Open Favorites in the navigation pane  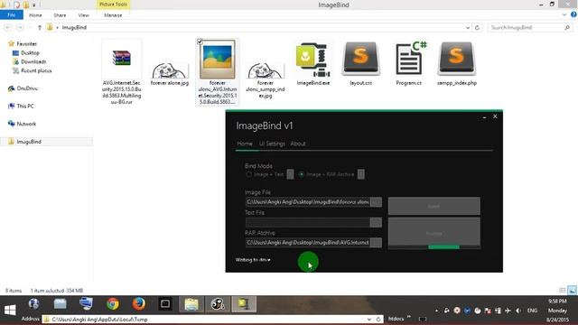23,44
